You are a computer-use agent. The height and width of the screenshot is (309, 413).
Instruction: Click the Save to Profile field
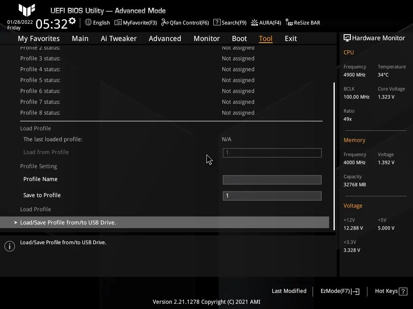(272, 196)
